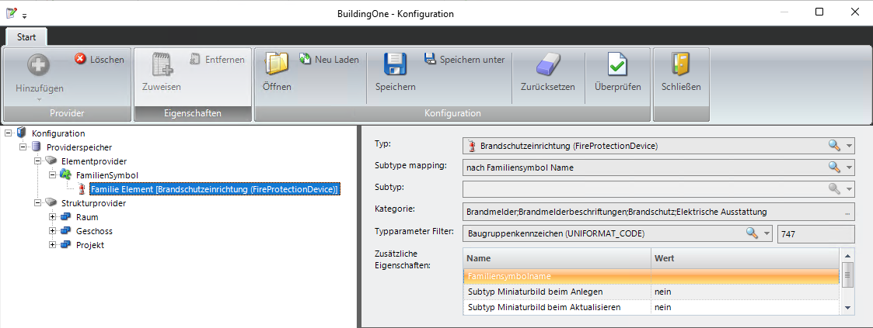Click the Zuweisen notepad icon

163,65
